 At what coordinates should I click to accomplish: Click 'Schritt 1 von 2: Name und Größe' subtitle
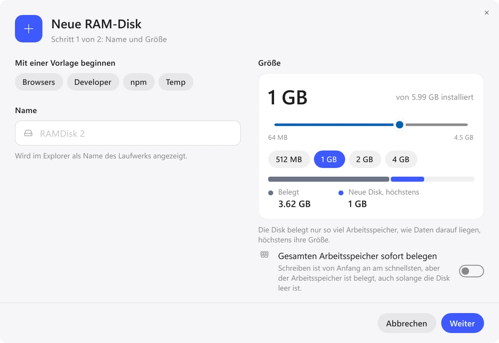click(x=109, y=39)
